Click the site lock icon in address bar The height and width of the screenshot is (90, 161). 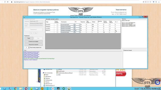(x=12, y=2)
